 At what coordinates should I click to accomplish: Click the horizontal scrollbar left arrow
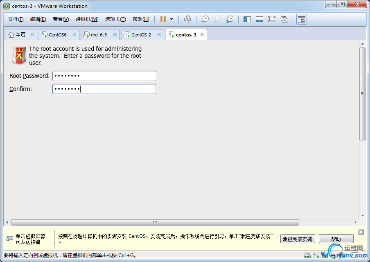tap(7, 222)
